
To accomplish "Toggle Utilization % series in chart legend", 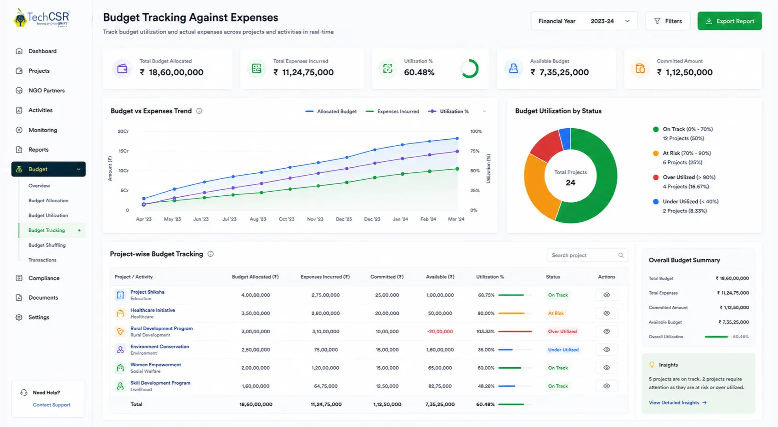I will [x=448, y=111].
